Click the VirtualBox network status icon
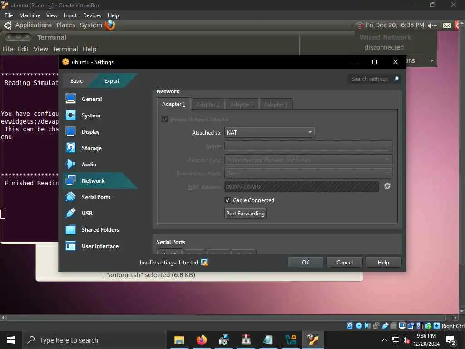Image resolution: width=465 pixels, height=349 pixels. tap(376, 326)
